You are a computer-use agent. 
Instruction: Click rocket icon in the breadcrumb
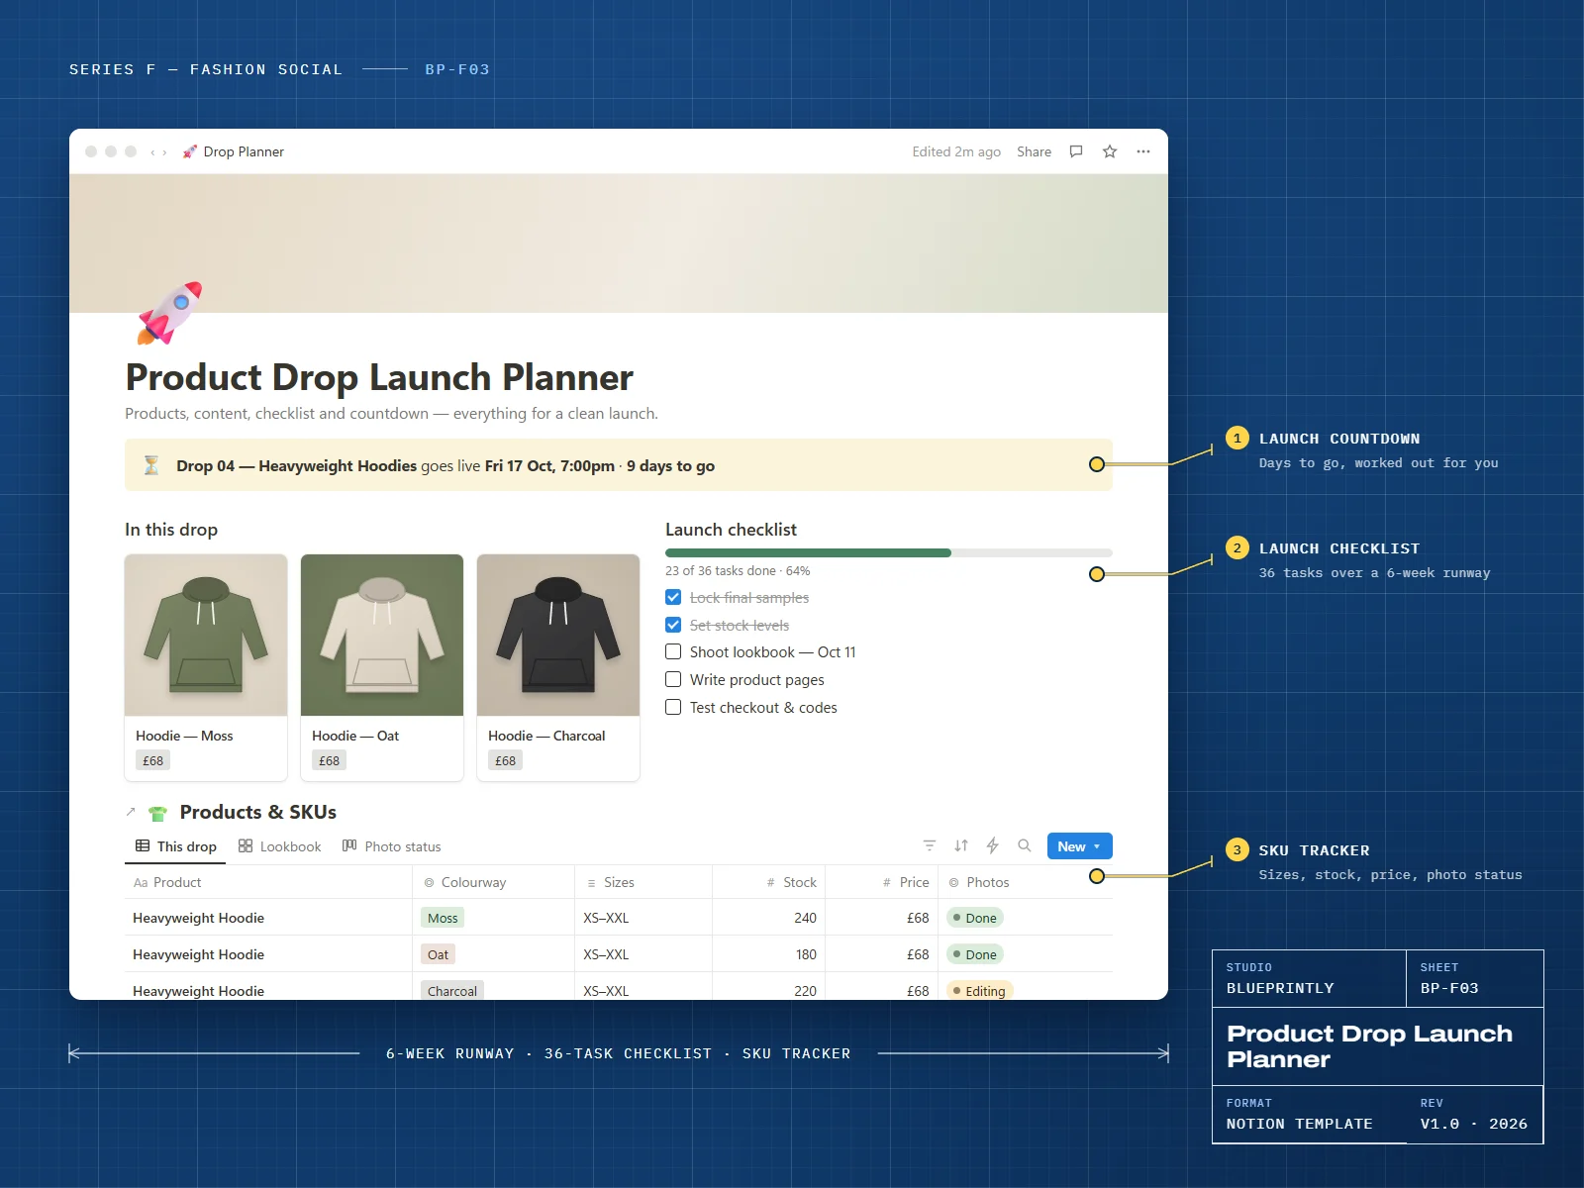pyautogui.click(x=190, y=151)
